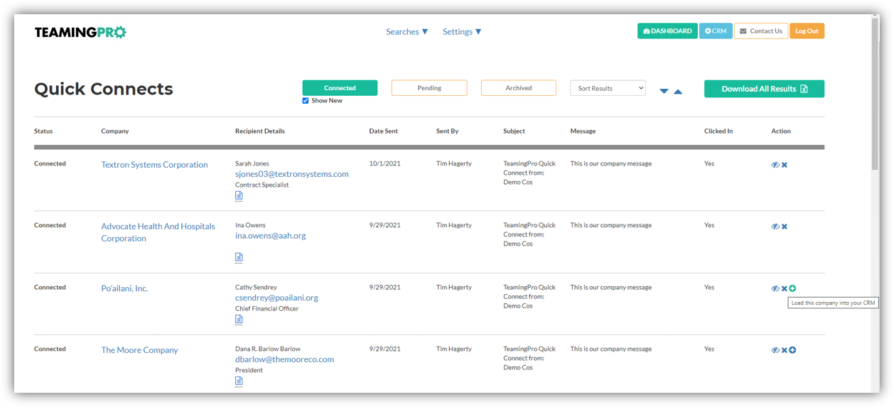The height and width of the screenshot is (407, 894).
Task: Click the Recipient Details column header
Action: (x=260, y=131)
